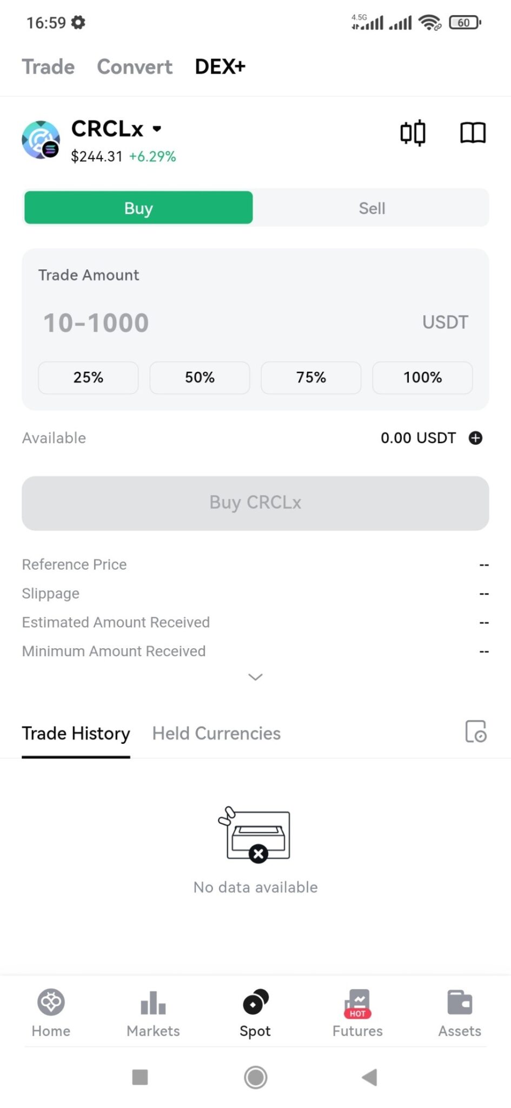The height and width of the screenshot is (1108, 511).
Task: Expand more trade details with chevron
Action: [255, 677]
